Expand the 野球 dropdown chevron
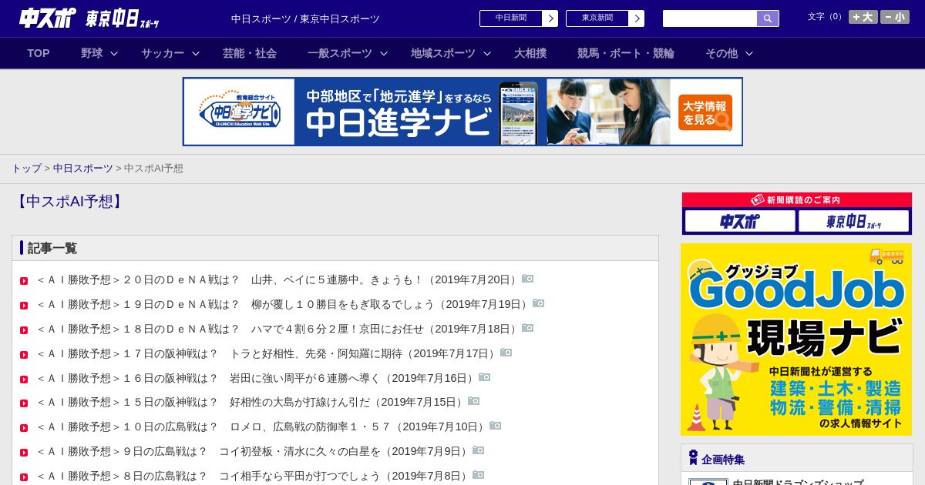Screen dimensions: 925x485 (x=114, y=53)
